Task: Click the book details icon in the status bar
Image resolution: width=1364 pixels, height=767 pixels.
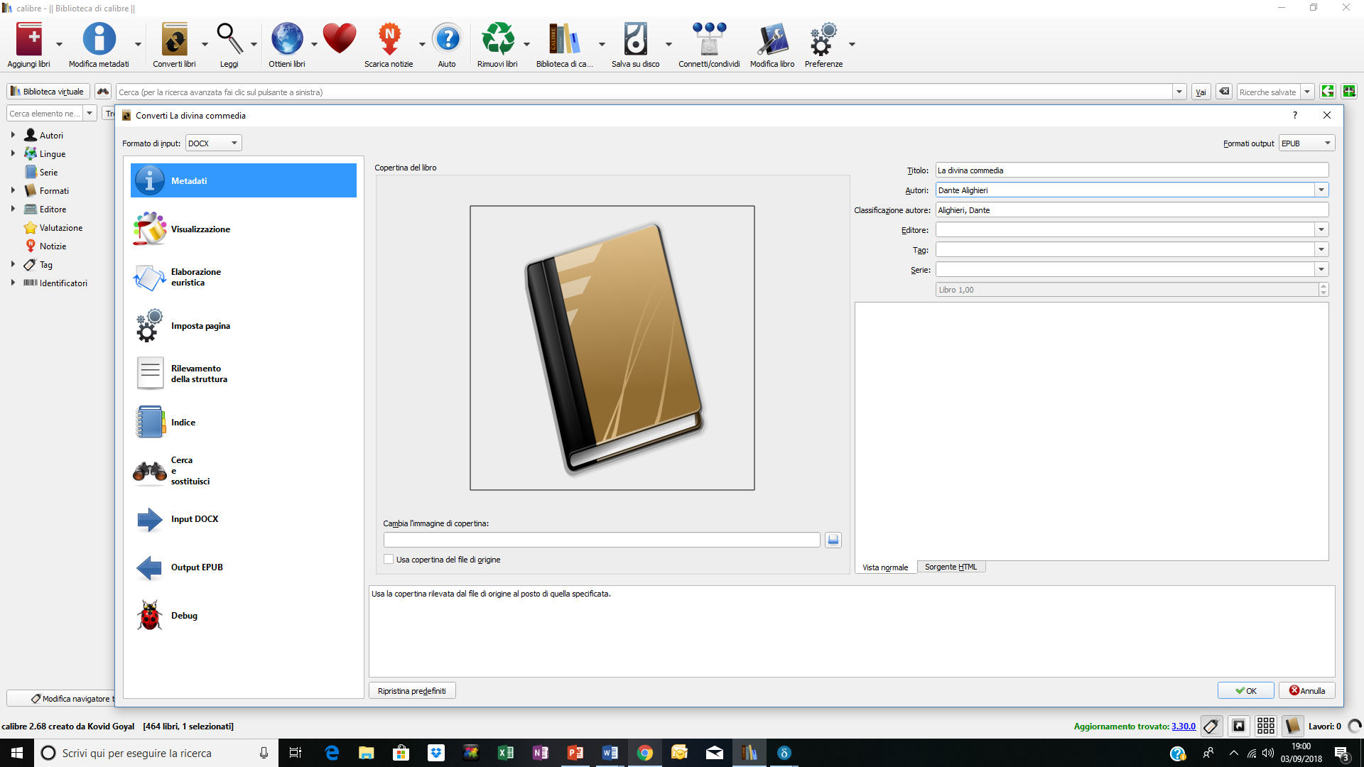Action: pos(1292,726)
